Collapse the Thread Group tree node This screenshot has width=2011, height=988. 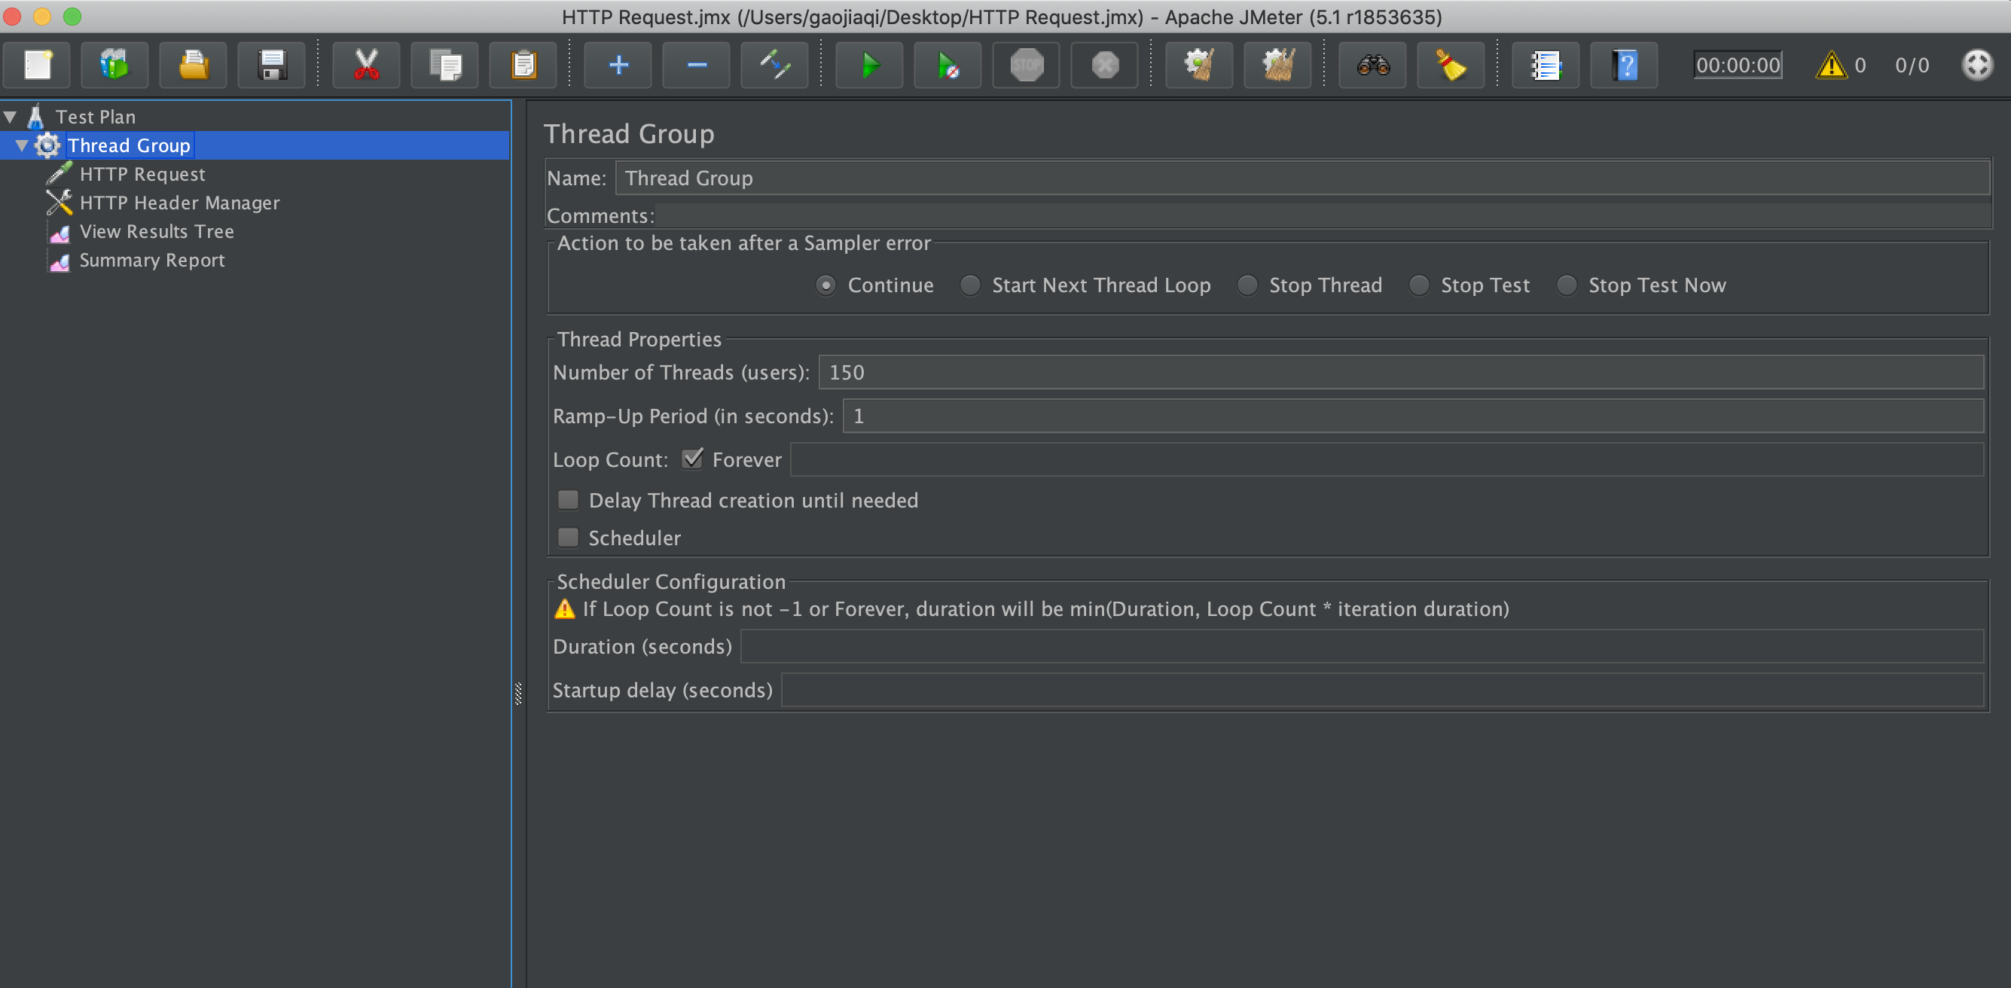pos(22,146)
